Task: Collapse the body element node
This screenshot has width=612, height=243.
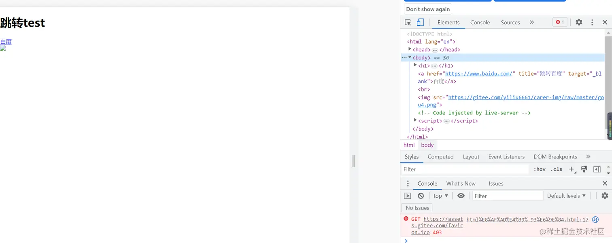Action: pyautogui.click(x=410, y=57)
